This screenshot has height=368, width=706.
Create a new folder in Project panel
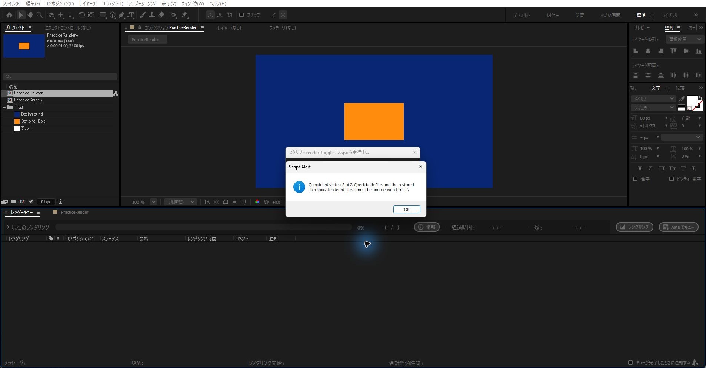click(13, 202)
